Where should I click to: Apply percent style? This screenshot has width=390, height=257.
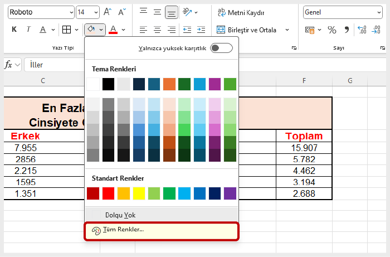click(332, 30)
